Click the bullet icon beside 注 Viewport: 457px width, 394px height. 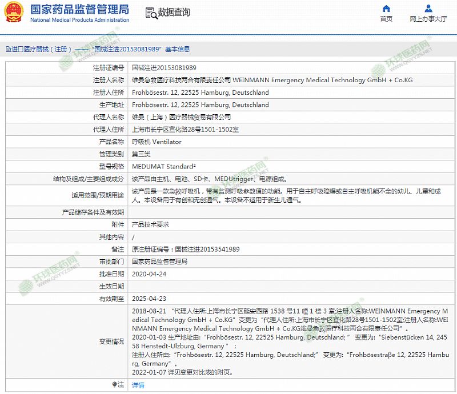click(x=115, y=385)
